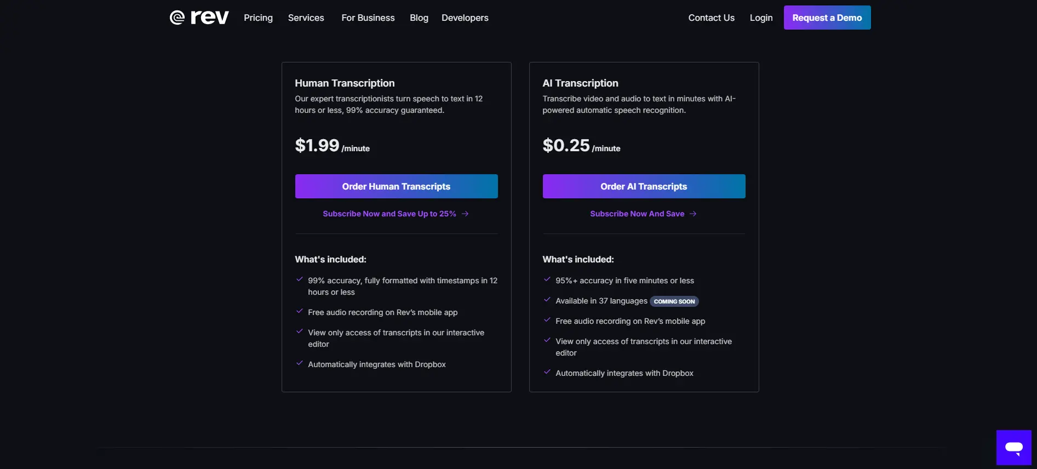Click checkmark beside 'Available in 37 languages'
The height and width of the screenshot is (469, 1037).
click(547, 300)
